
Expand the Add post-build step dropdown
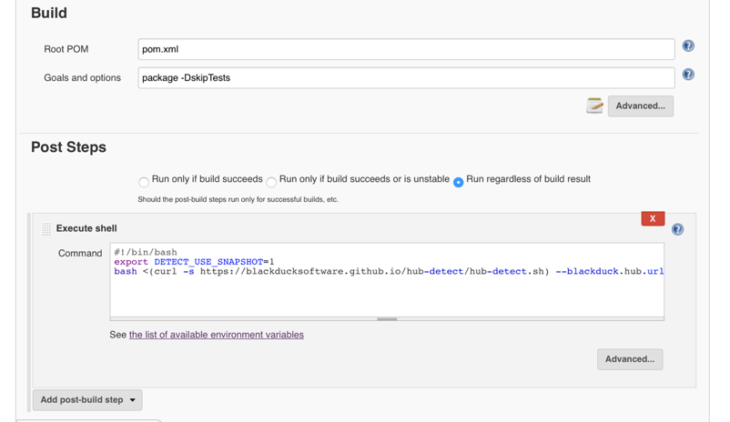pyautogui.click(x=87, y=400)
